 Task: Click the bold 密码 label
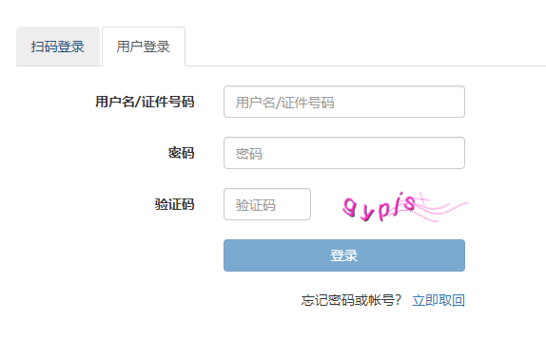tap(181, 153)
